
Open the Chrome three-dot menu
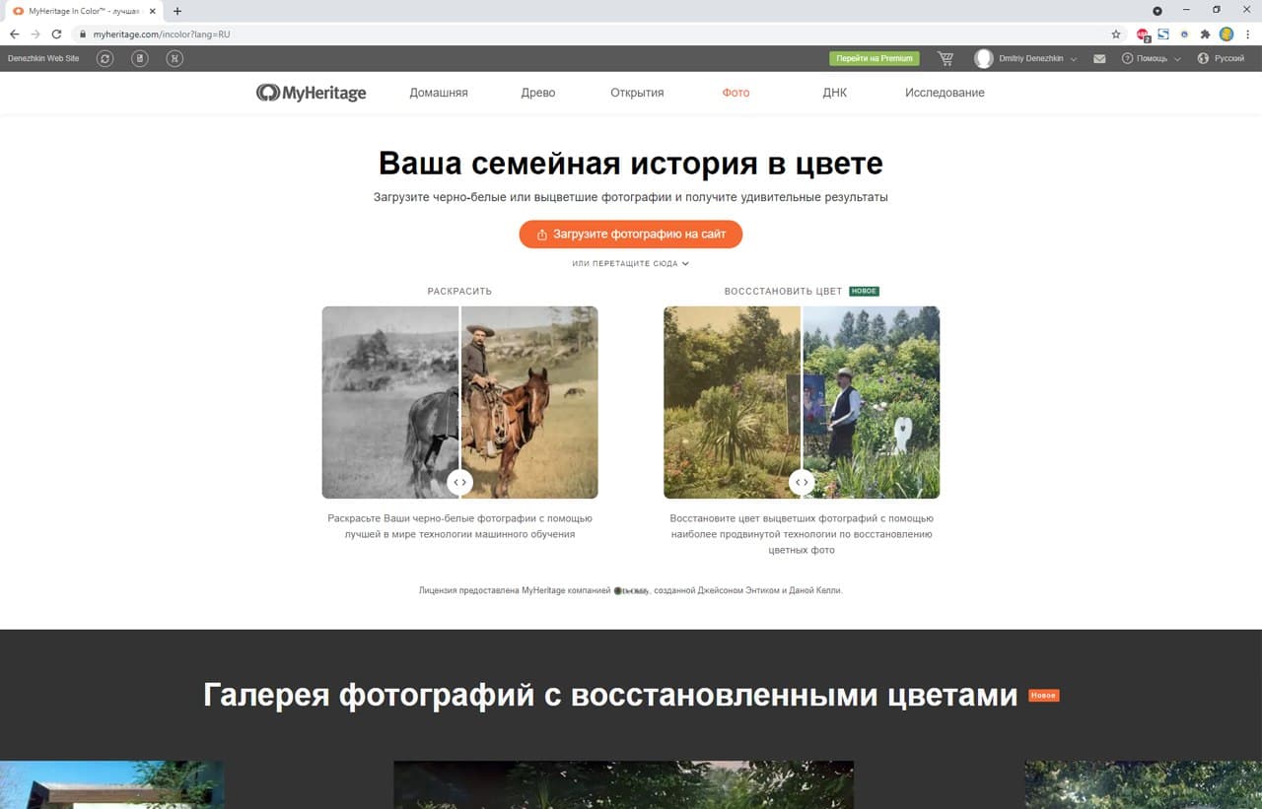coord(1248,34)
